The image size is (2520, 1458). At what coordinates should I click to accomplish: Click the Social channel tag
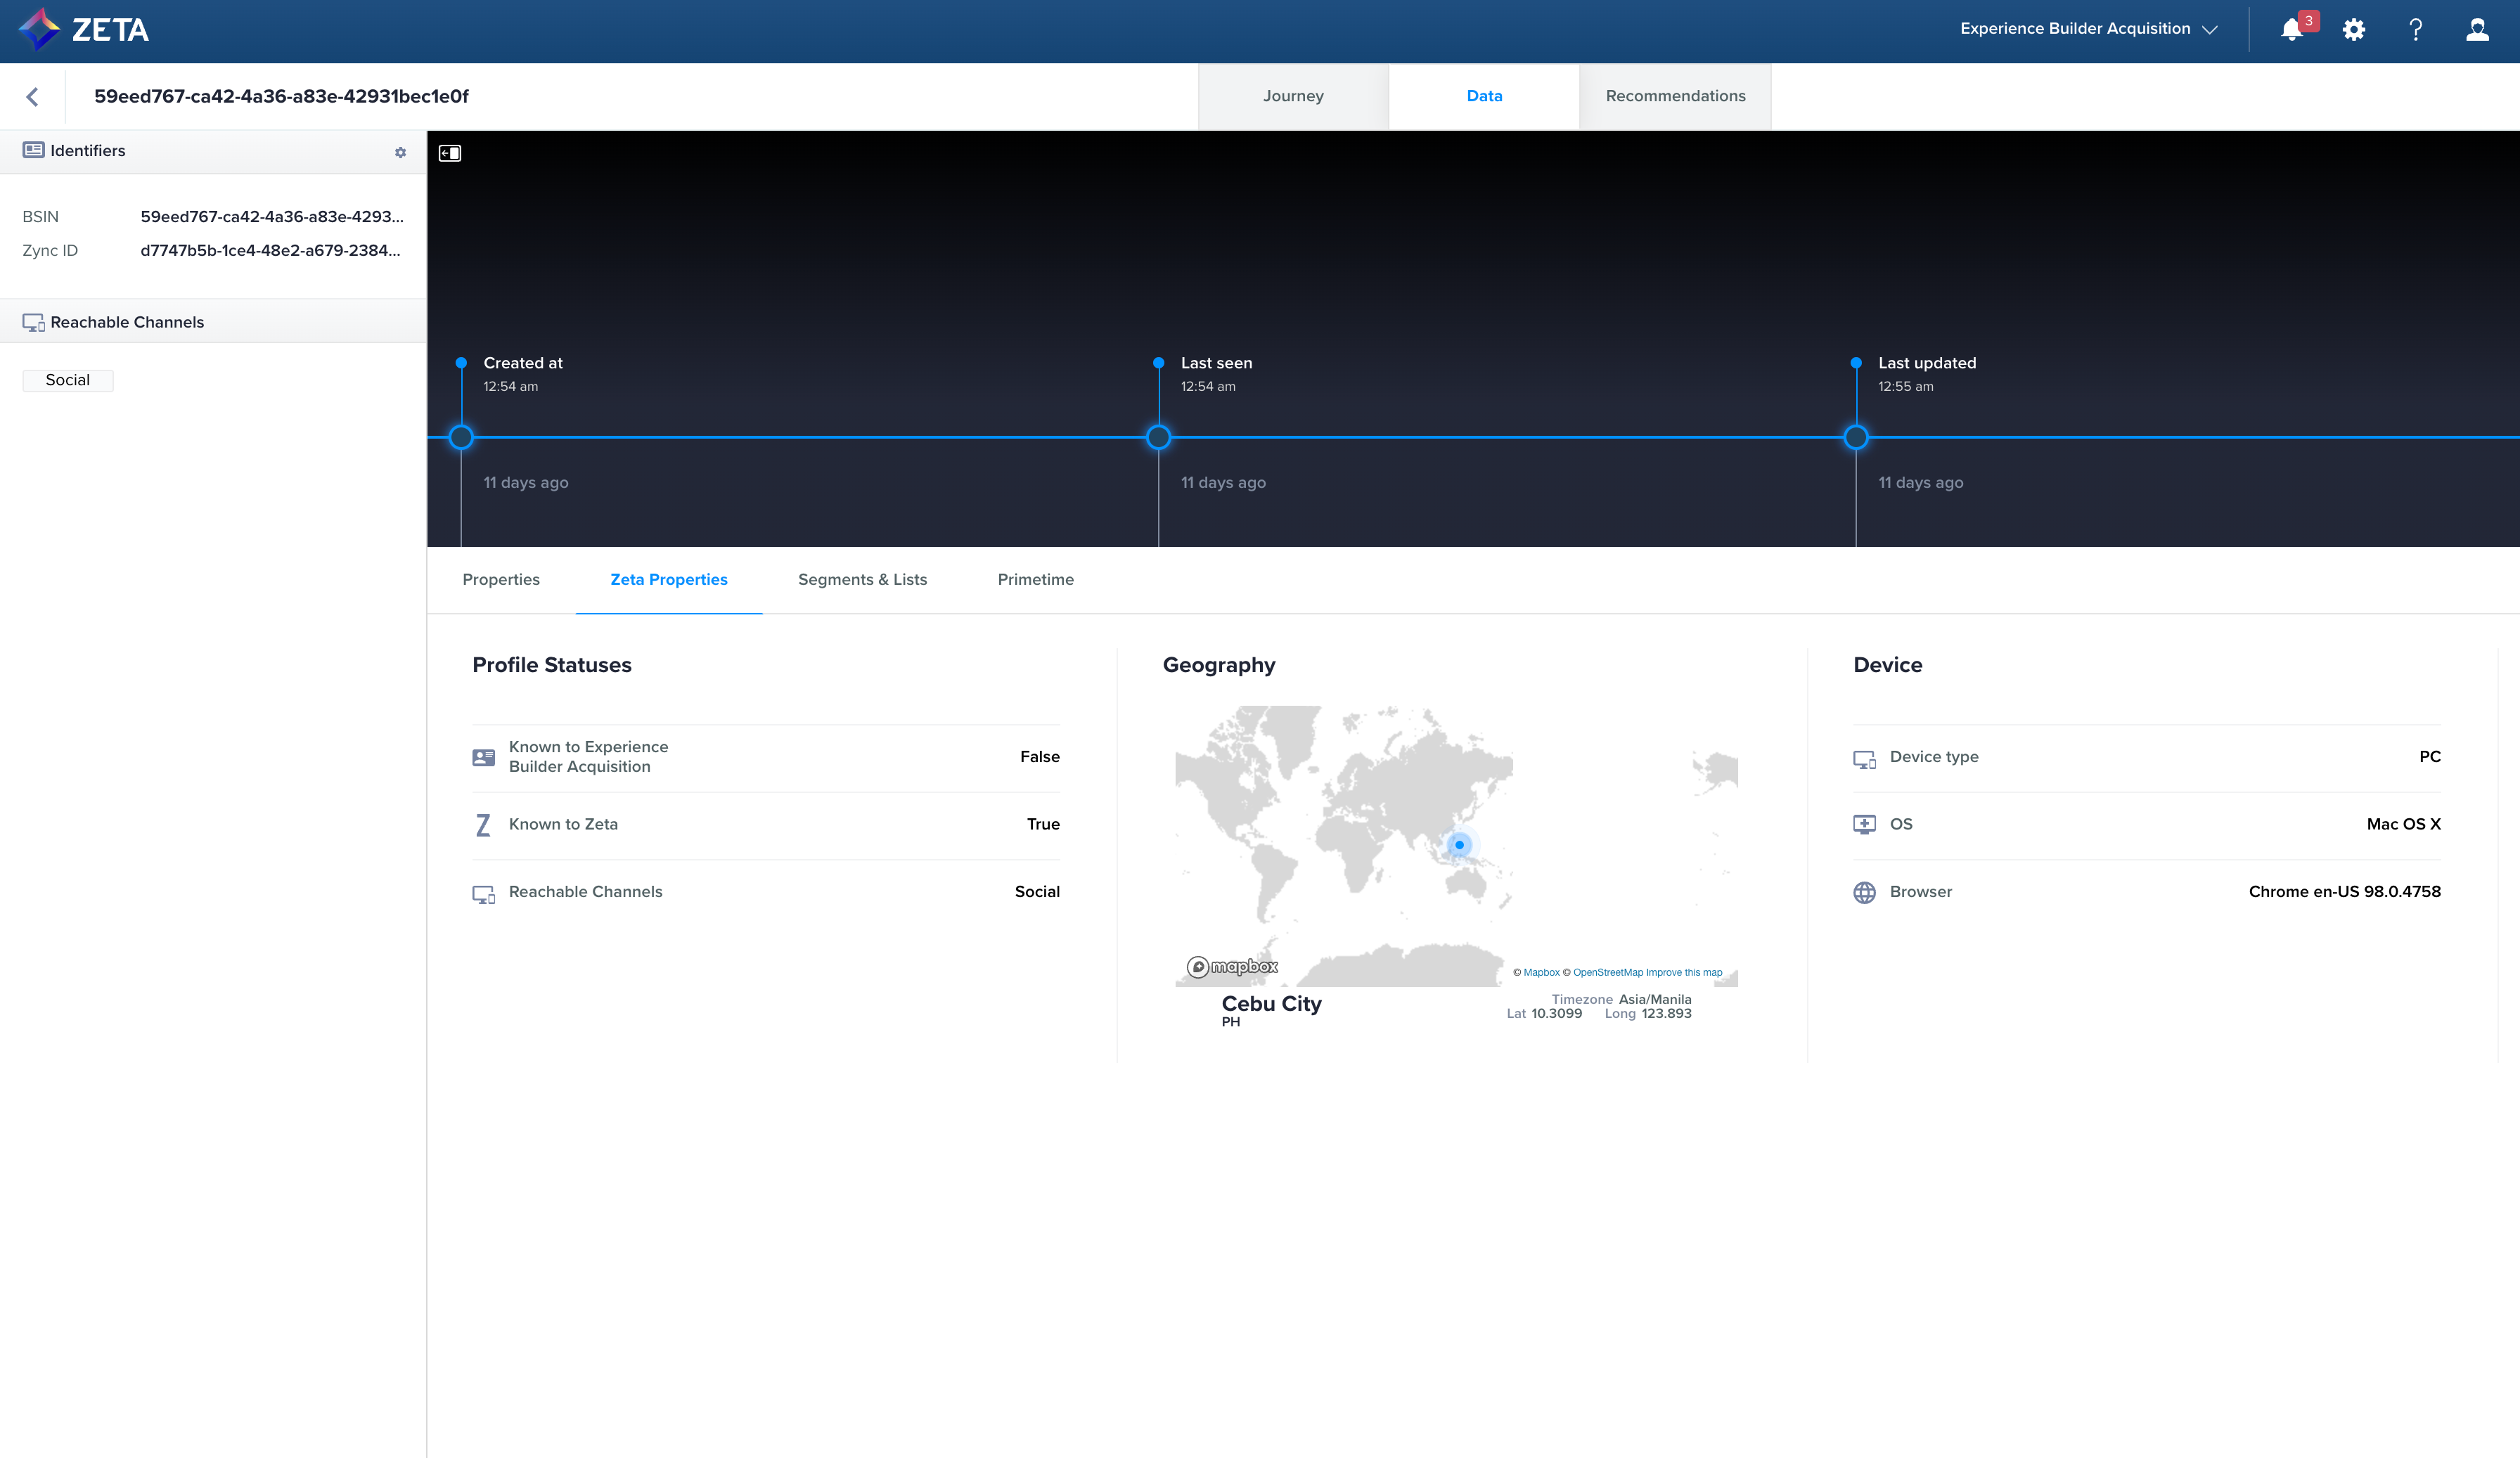coord(67,380)
